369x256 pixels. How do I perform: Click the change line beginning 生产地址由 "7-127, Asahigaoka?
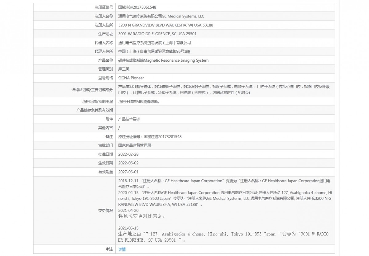[223, 237]
